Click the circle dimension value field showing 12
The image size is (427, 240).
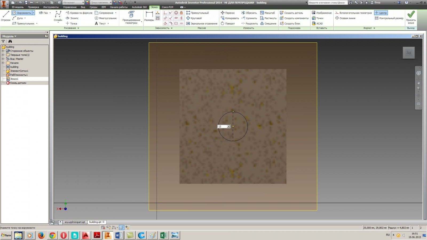click(x=222, y=126)
